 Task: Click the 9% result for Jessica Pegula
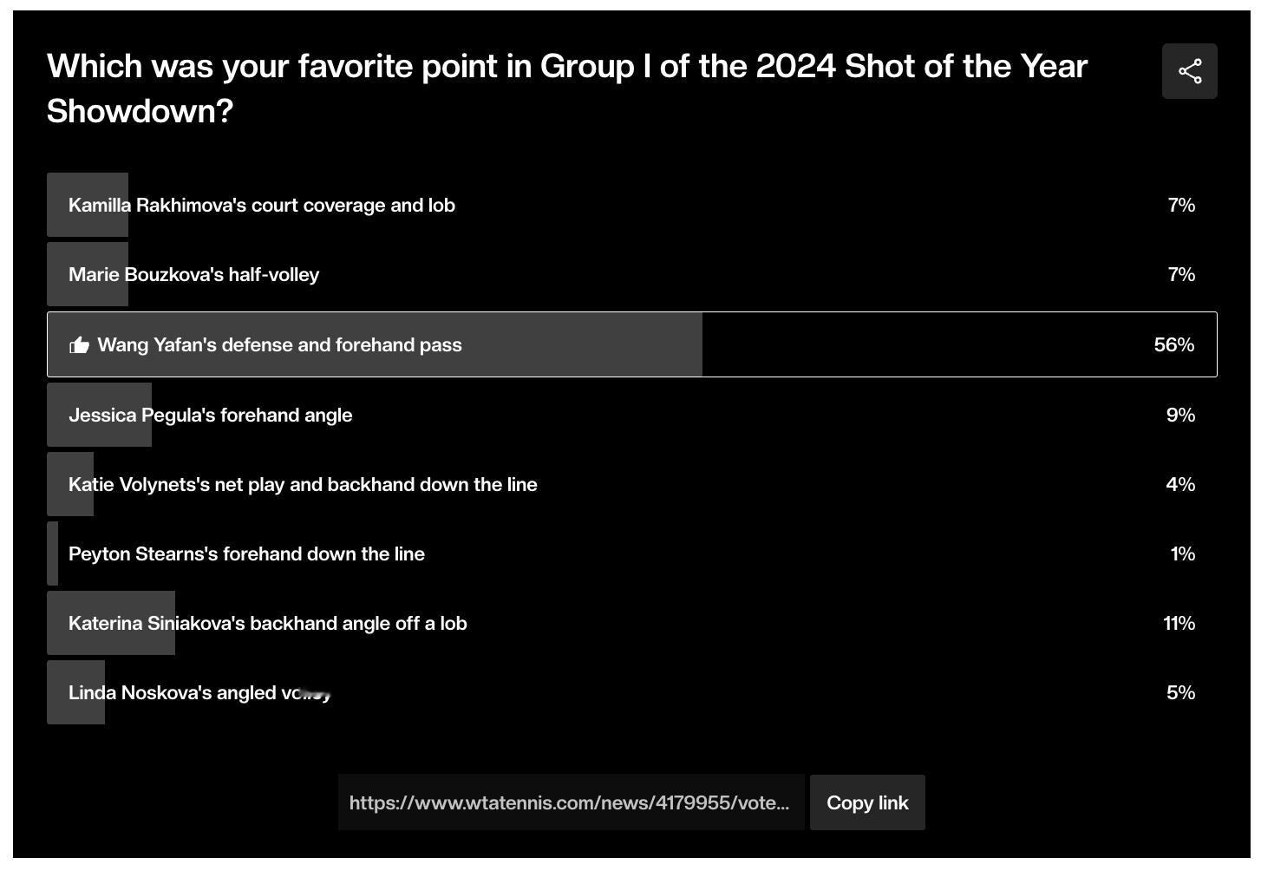click(x=1180, y=415)
